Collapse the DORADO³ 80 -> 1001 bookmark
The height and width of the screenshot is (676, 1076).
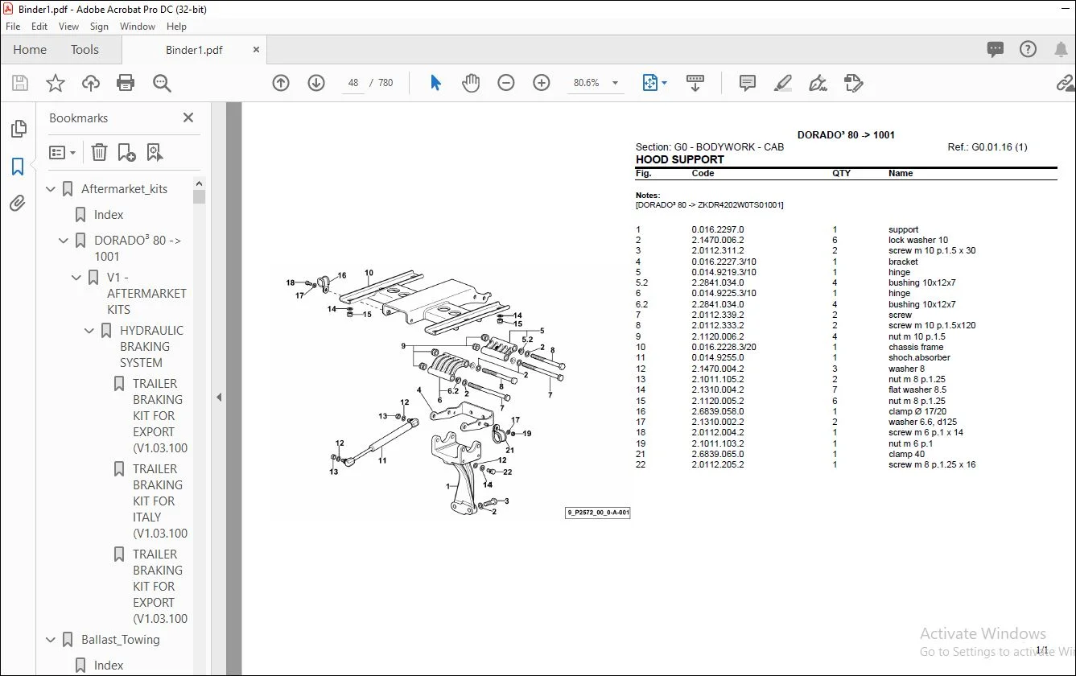64,241
